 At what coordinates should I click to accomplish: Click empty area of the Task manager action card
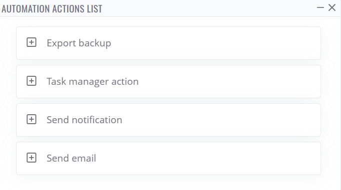click(228, 82)
